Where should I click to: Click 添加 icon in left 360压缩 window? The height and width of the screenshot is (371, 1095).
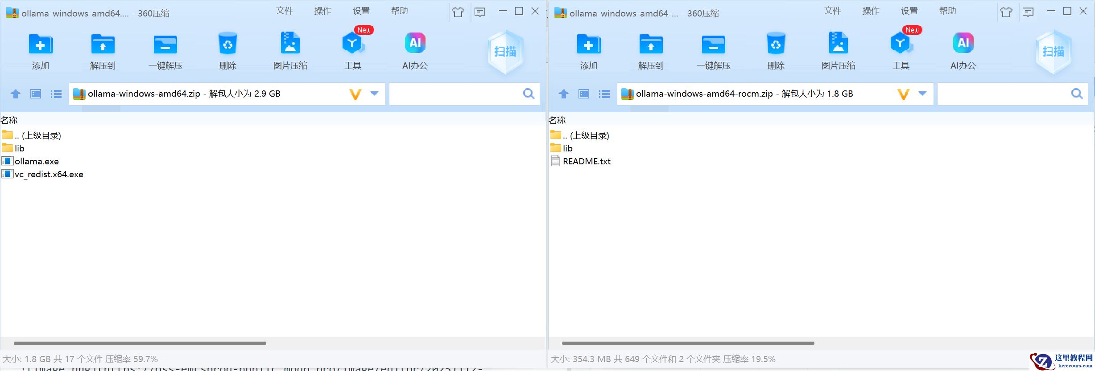41,45
